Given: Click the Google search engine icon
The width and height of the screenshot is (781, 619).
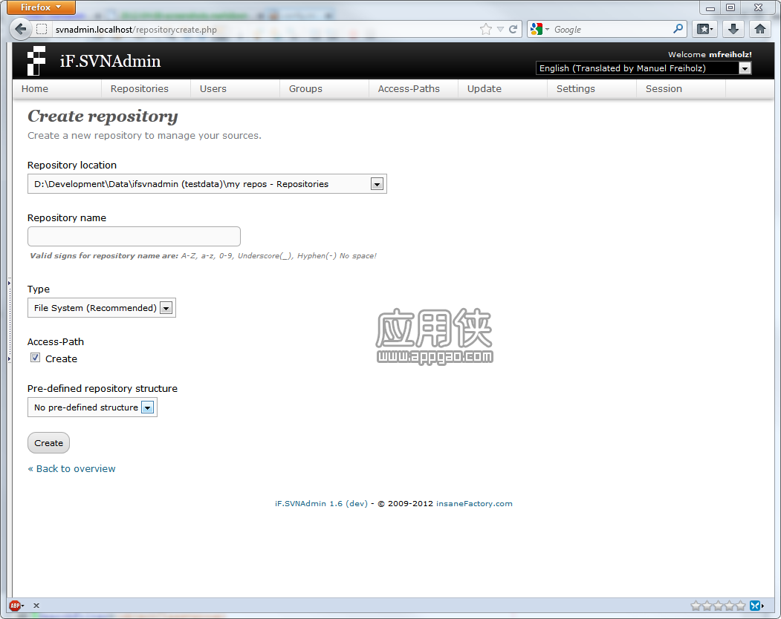Looking at the screenshot, I should click(537, 30).
